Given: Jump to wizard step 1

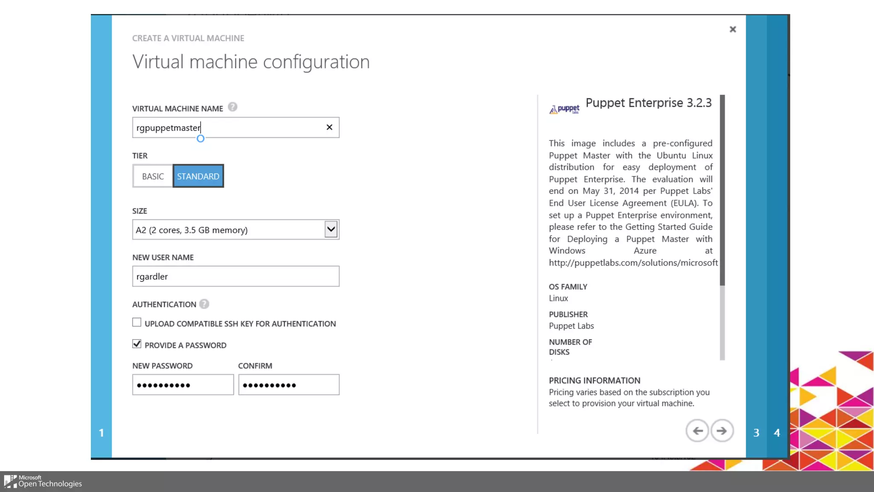Looking at the screenshot, I should click(x=101, y=433).
